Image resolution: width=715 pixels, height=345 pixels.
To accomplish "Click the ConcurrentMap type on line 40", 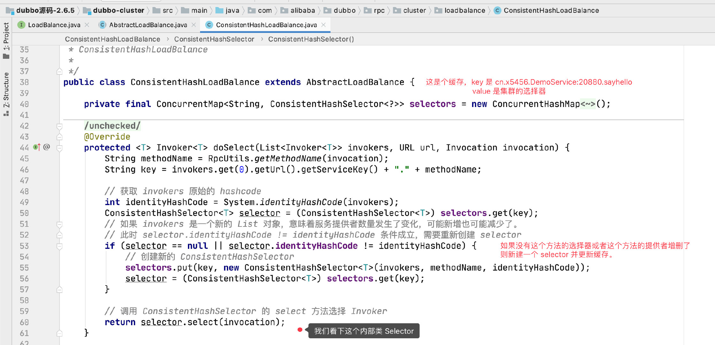I will click(190, 104).
